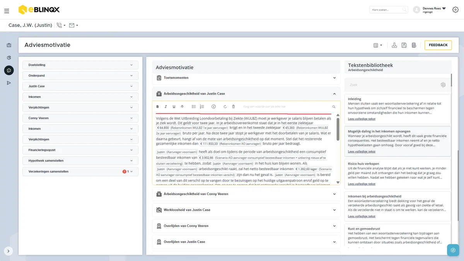Open the email envelope dropdown
Viewport: 464px width, 261px height.
(73, 25)
